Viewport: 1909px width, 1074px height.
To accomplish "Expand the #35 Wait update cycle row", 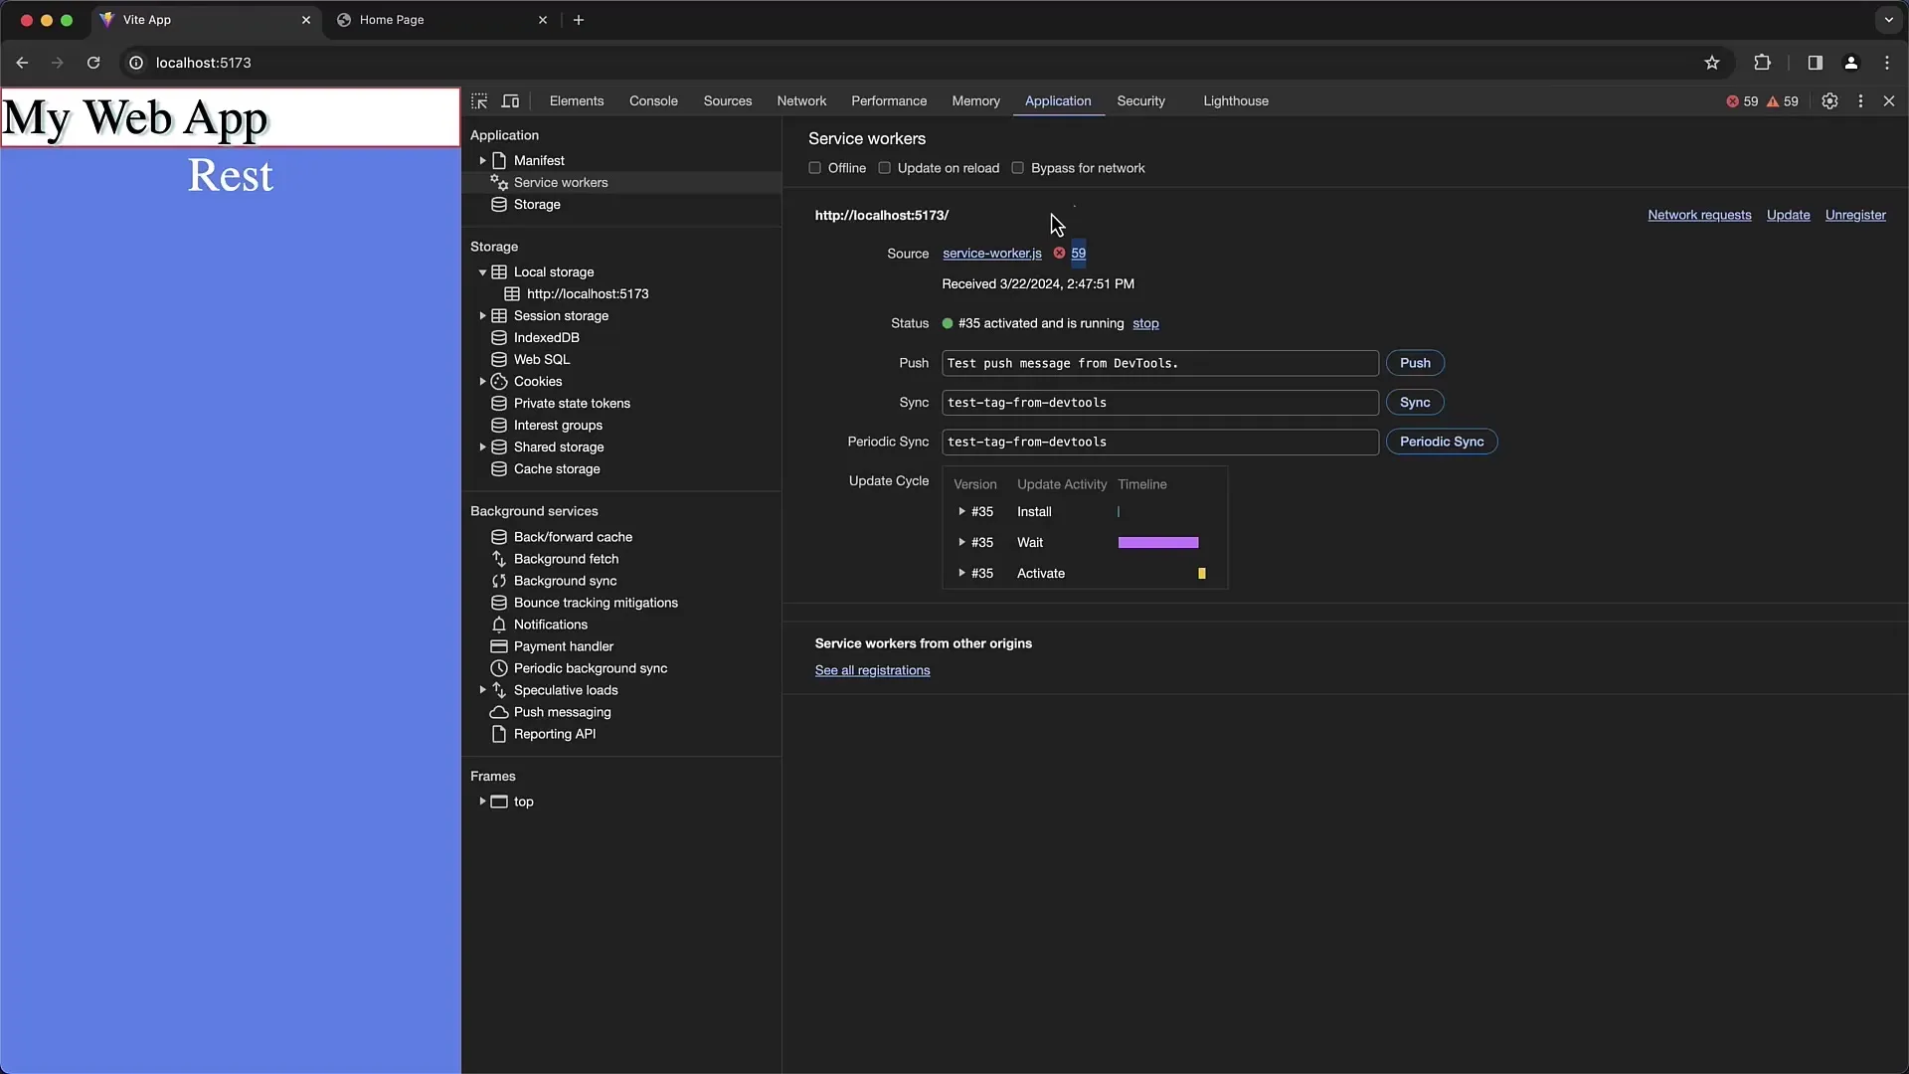I will coord(961,543).
